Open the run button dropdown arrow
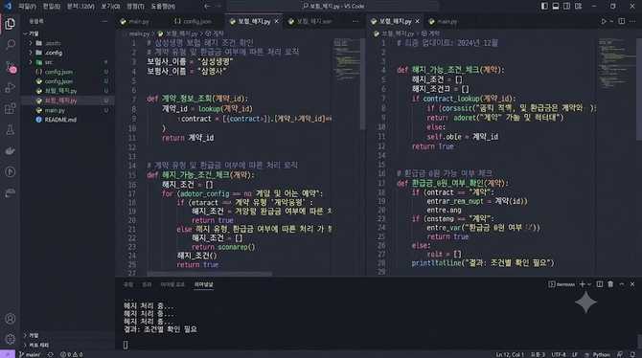The image size is (642, 358). [x=611, y=21]
